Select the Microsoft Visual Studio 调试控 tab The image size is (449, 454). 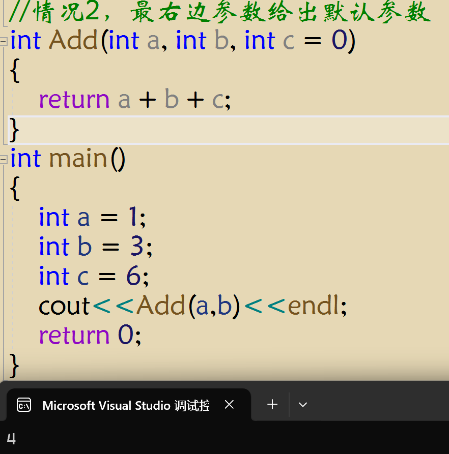[x=127, y=405]
